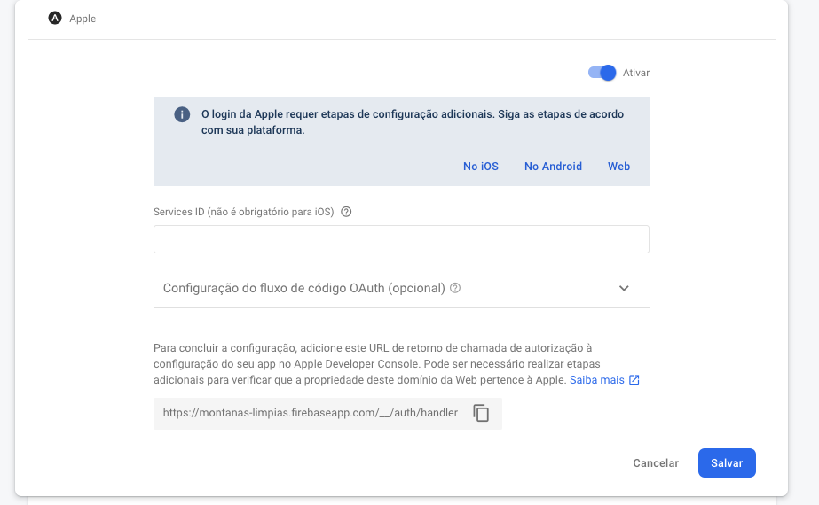Click the Apple provider header label
Image resolution: width=819 pixels, height=505 pixels.
(x=83, y=19)
